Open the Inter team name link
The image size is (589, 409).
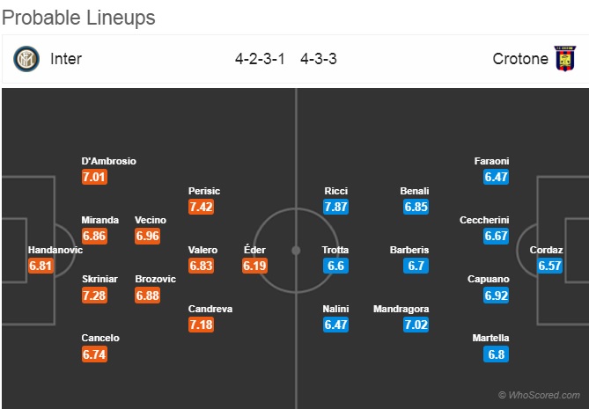(66, 59)
